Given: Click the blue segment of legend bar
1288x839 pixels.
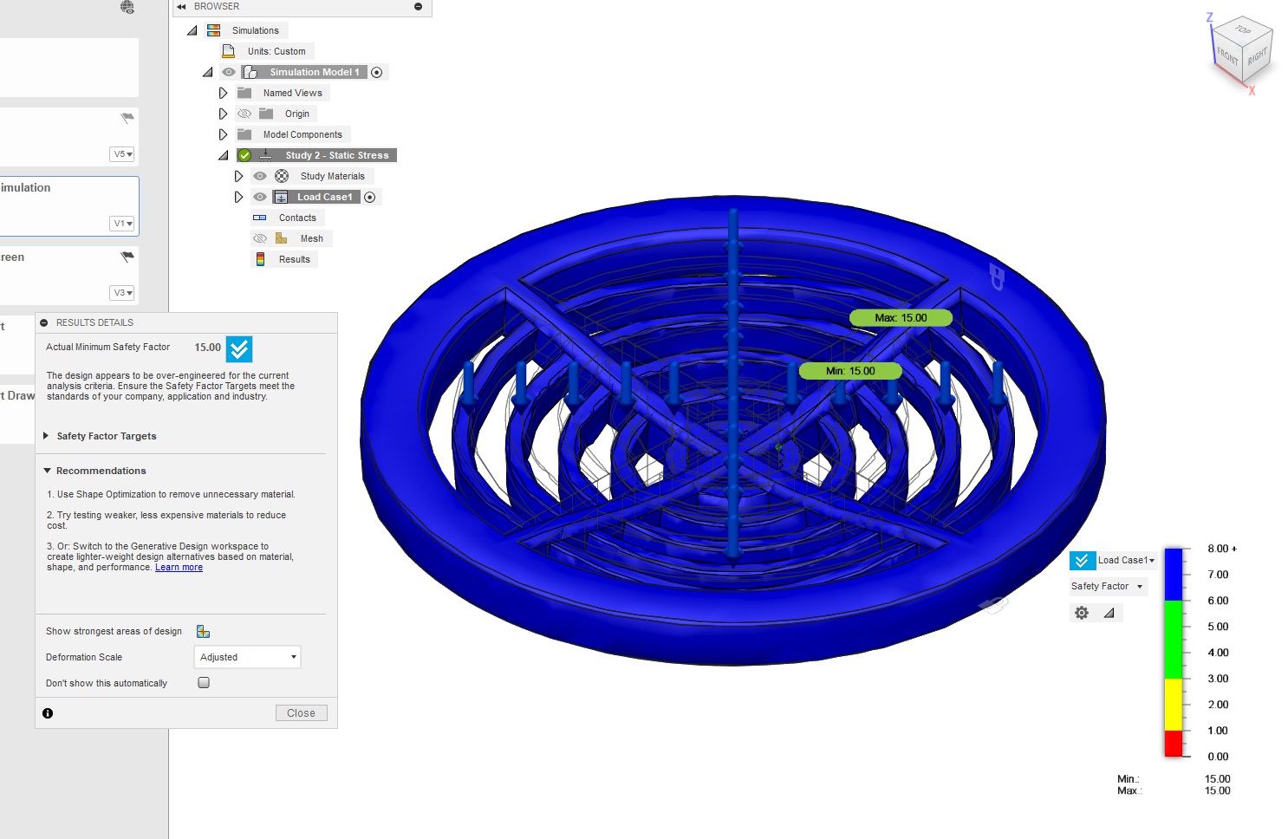Looking at the screenshot, I should tap(1174, 575).
